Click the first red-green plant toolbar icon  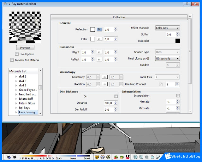[116, 157]
